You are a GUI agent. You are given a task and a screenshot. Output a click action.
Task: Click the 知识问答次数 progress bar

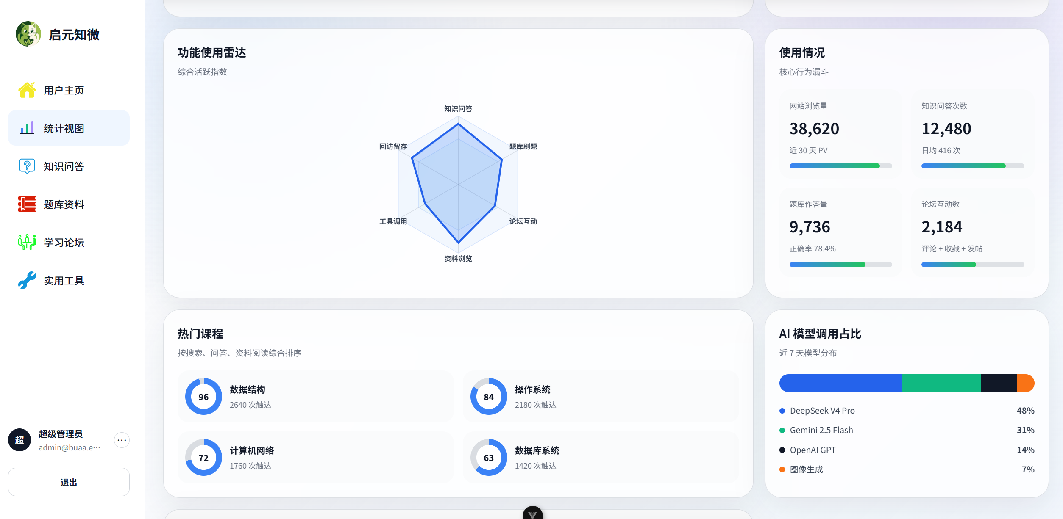click(x=973, y=166)
